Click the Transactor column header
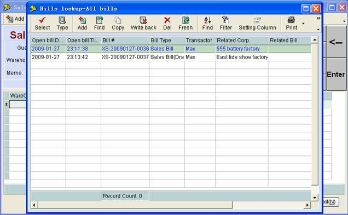 pos(200,40)
